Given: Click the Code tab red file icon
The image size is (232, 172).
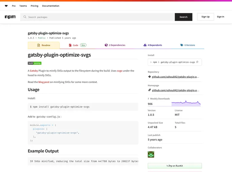Looking at the screenshot, I should (70, 45).
